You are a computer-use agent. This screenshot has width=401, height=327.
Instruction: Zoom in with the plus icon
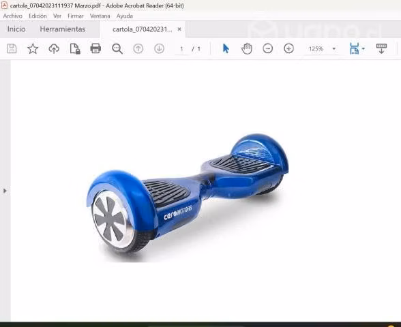pos(288,48)
